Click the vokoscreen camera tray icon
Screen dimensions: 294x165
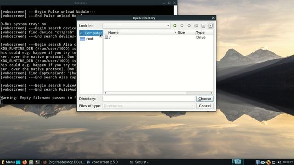click(263, 162)
